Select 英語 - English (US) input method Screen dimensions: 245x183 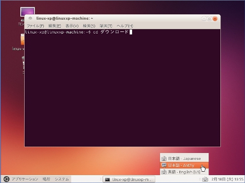point(184,172)
